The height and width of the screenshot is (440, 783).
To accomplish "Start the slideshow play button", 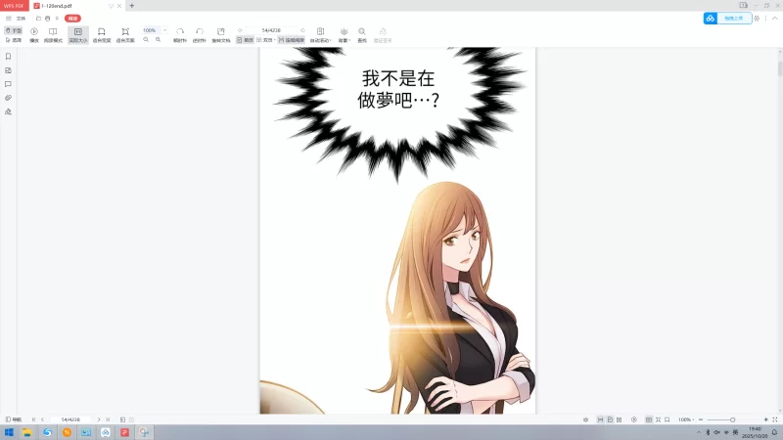I will pos(34,35).
